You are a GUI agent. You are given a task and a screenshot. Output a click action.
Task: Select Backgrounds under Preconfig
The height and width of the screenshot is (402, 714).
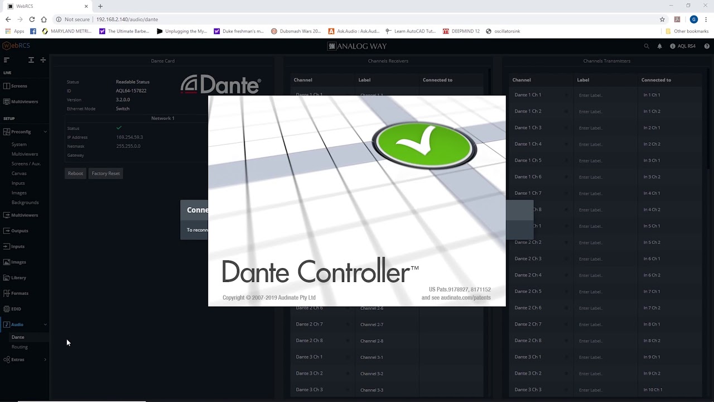tap(25, 202)
